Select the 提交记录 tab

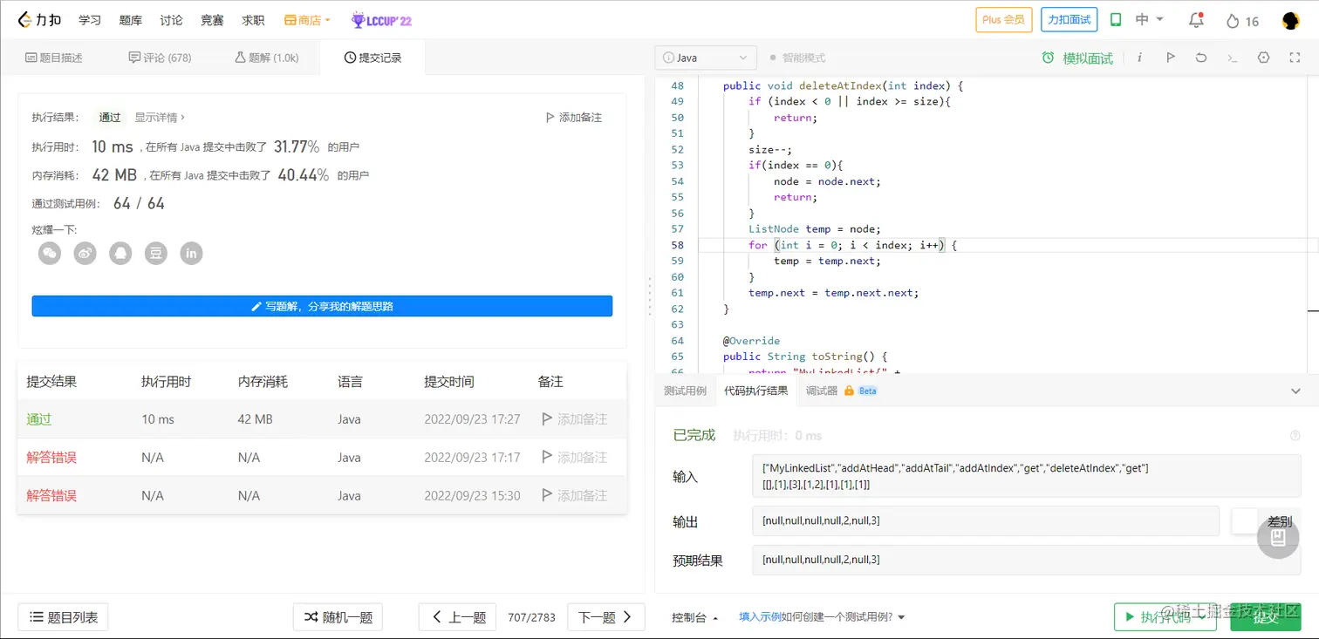(x=372, y=58)
